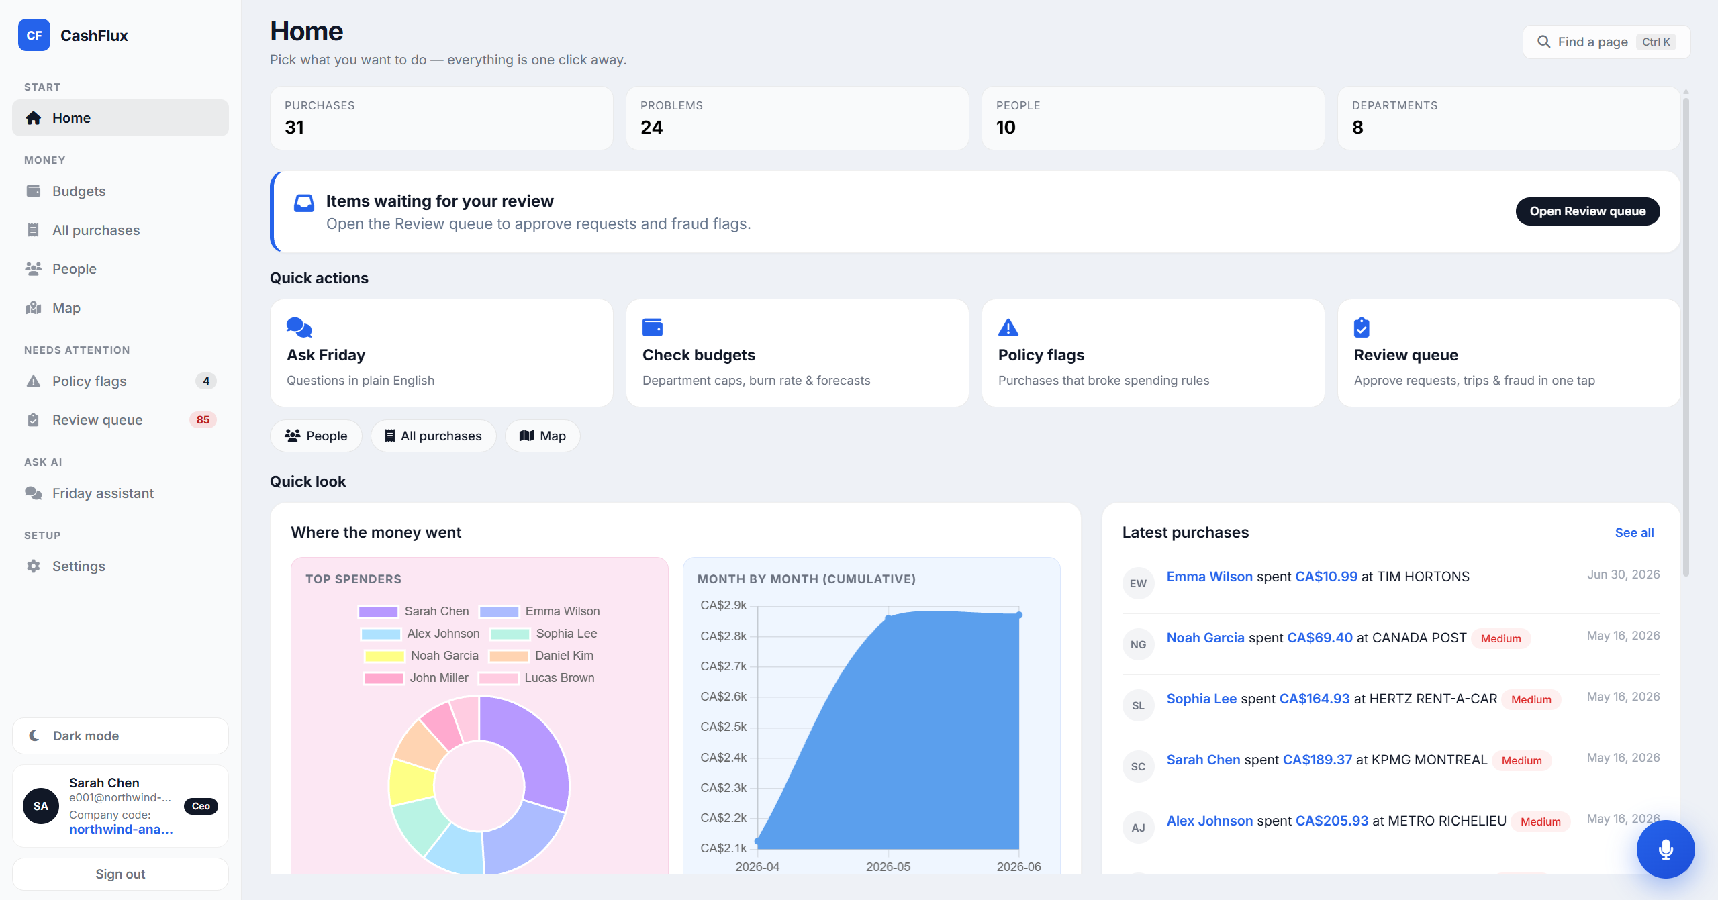1718x900 pixels.
Task: Toggle John Miller in the chart legend
Action: (x=416, y=678)
